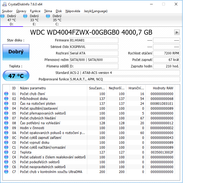Open the Funkce menu
The height and width of the screenshot is (183, 208).
pyautogui.click(x=35, y=11)
